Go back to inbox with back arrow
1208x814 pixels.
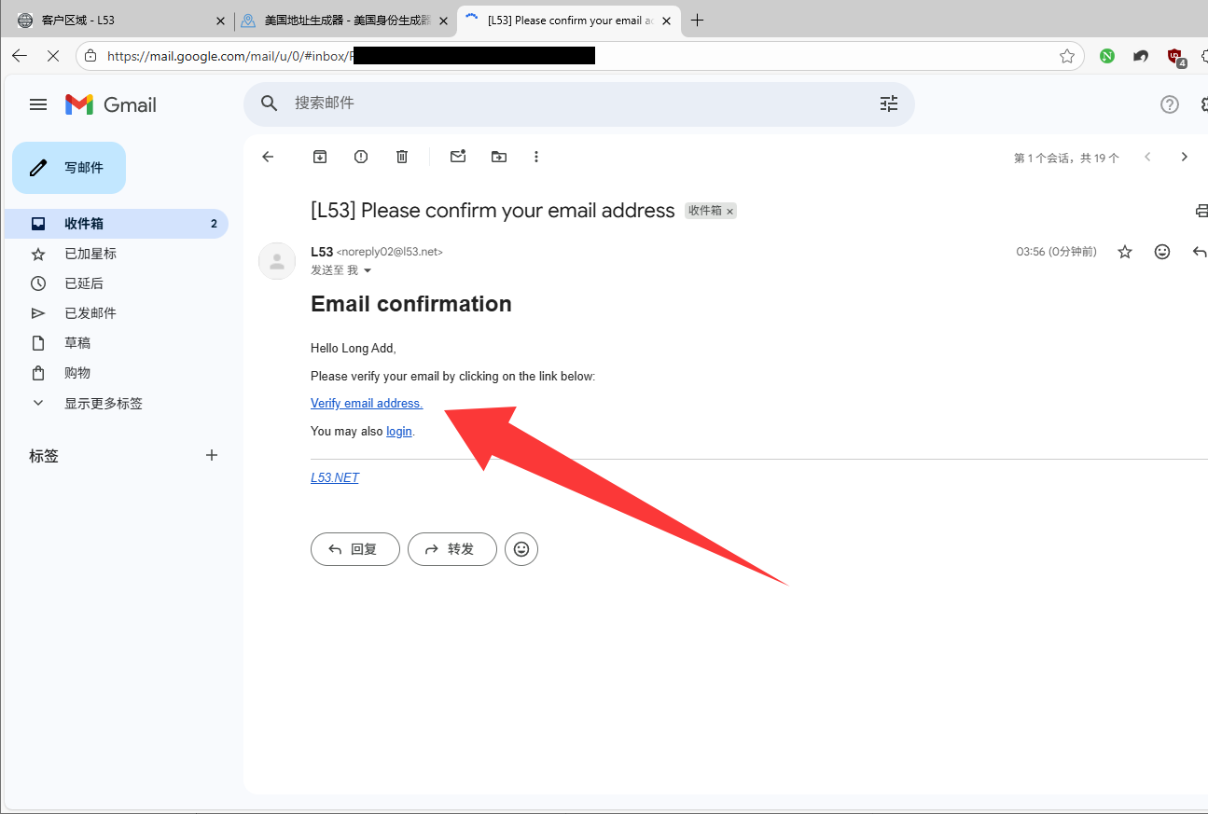click(268, 157)
